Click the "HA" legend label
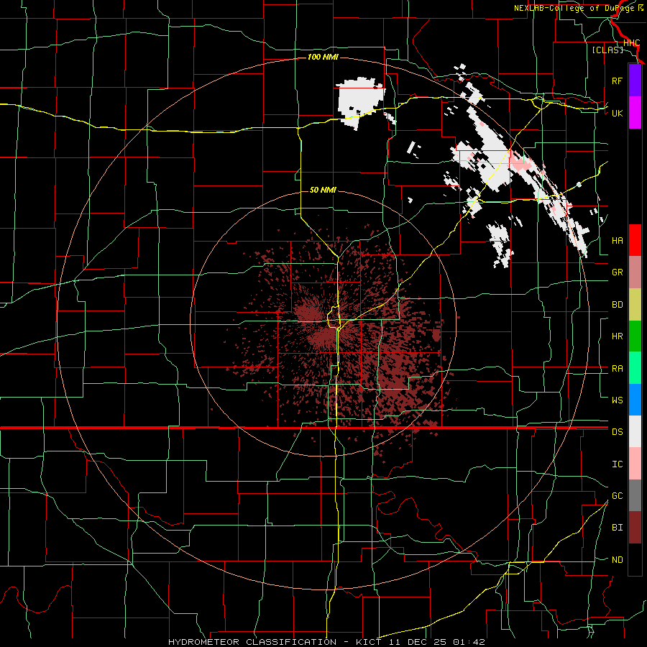The image size is (647, 647). pyautogui.click(x=617, y=240)
